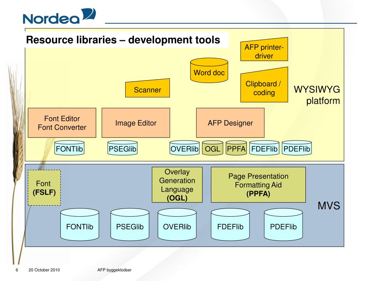The image size is (375, 281).
Task: Click the dashed Font (FSLF) box
Action: 44,188
